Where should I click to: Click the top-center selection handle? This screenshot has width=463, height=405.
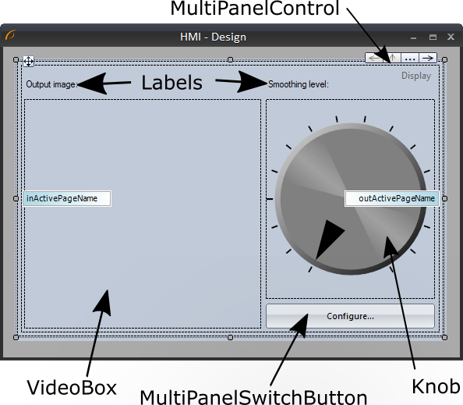tap(230, 60)
